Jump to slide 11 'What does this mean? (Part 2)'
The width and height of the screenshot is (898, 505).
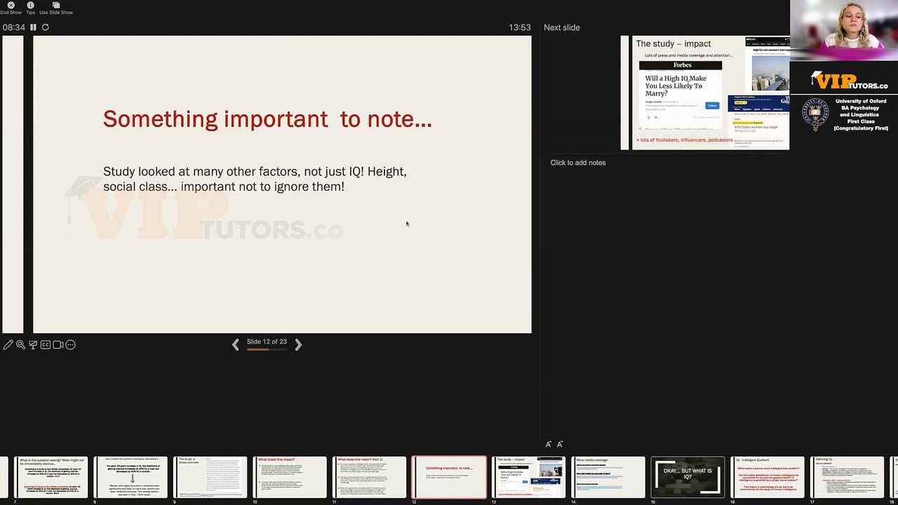pyautogui.click(x=369, y=477)
